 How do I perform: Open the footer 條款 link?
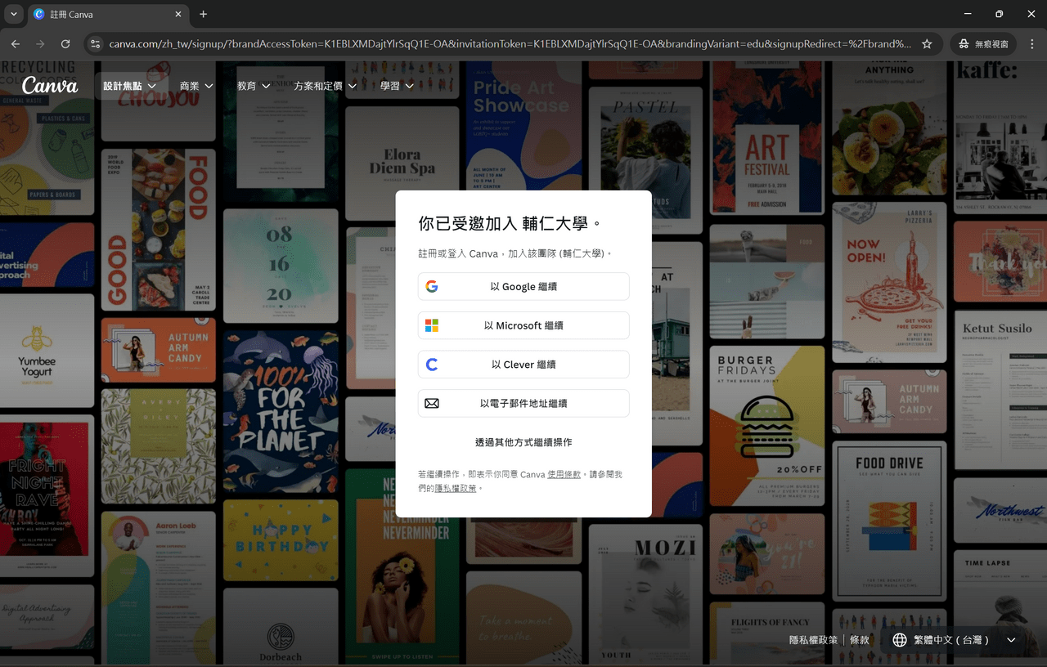[x=860, y=640]
